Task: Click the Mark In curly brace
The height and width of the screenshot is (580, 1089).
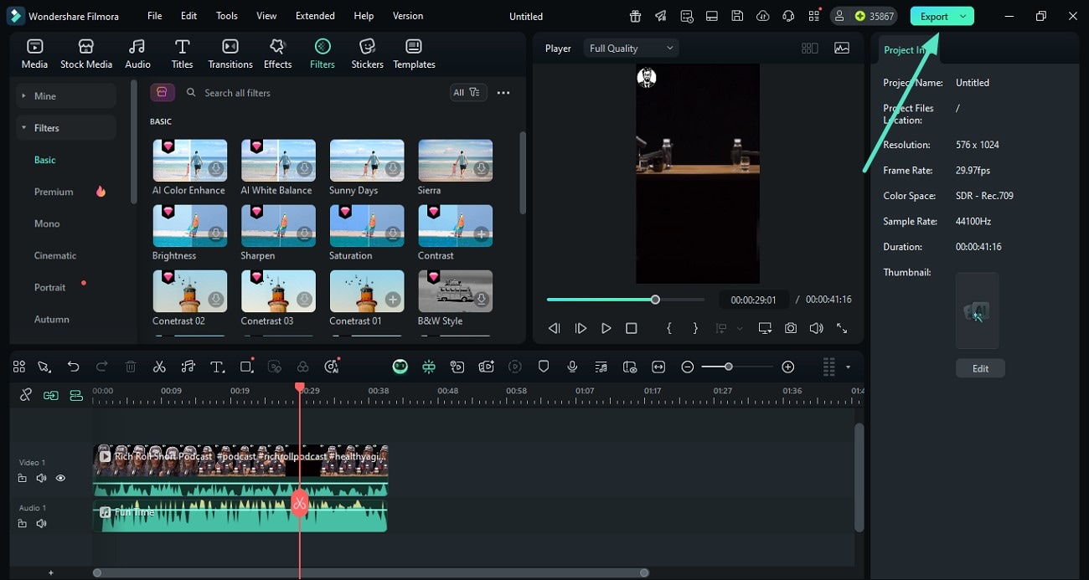Action: click(669, 329)
